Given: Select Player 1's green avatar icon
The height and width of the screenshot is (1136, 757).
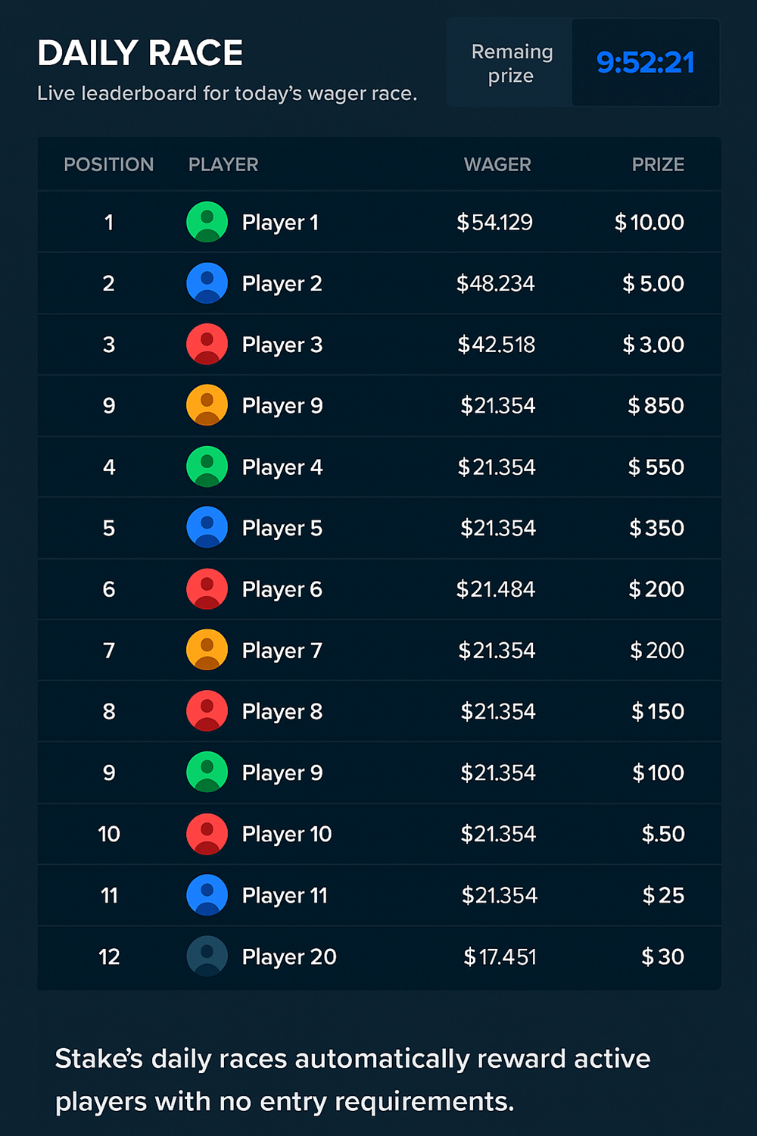Looking at the screenshot, I should click(207, 222).
